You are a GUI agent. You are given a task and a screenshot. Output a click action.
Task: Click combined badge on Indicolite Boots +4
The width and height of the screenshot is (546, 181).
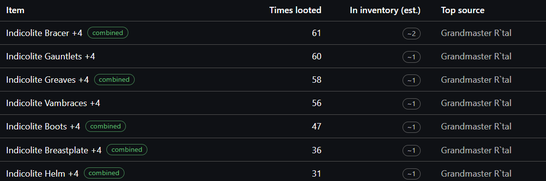tap(105, 127)
